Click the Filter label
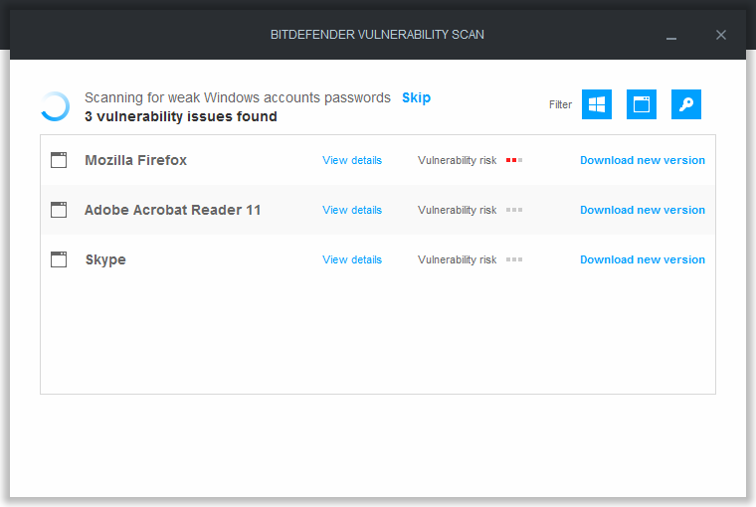756x507 pixels. coord(560,104)
